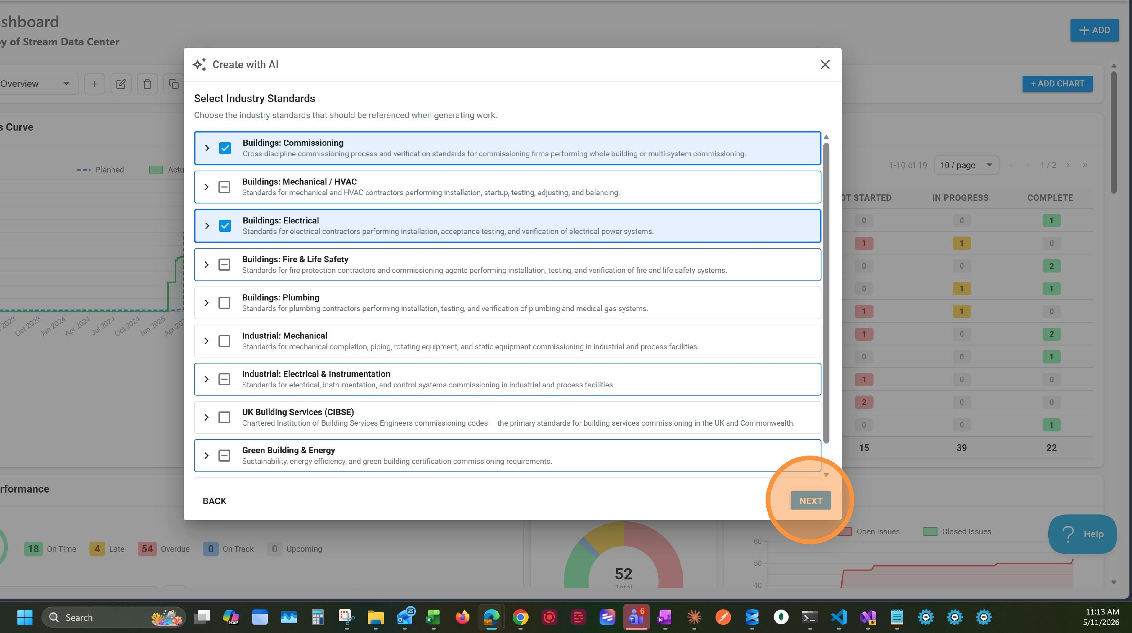This screenshot has width=1132, height=633.
Task: Open File Explorer from the taskbar
Action: tap(375, 618)
